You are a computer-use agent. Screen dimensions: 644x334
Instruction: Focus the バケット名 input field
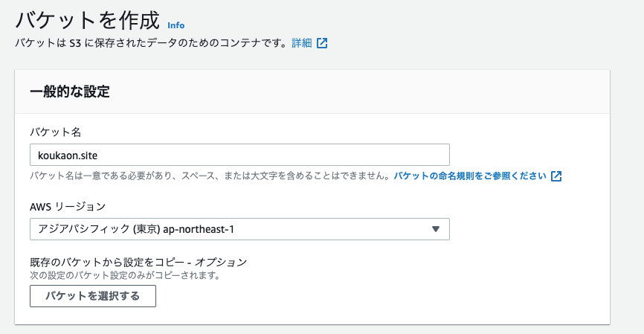pyautogui.click(x=239, y=155)
